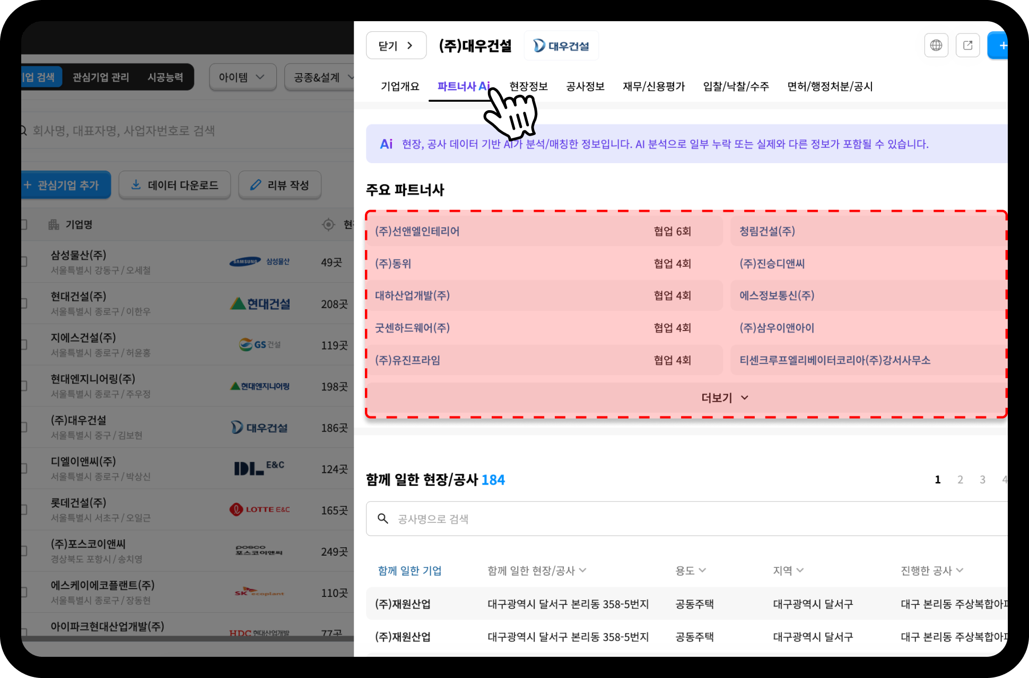Viewport: 1029px width, 678px height.
Task: Tick the checkbox for 디엘이앤씨(주) row
Action: point(23,468)
